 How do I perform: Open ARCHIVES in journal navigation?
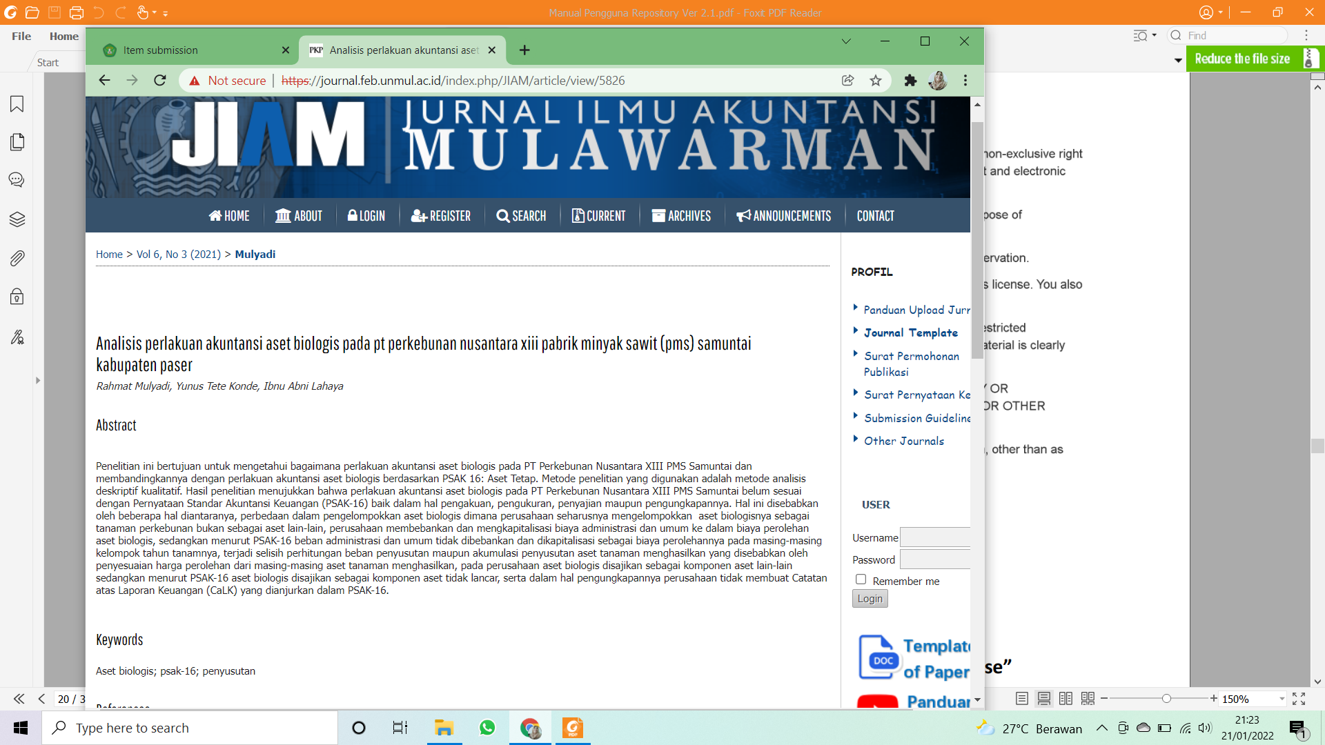point(681,216)
